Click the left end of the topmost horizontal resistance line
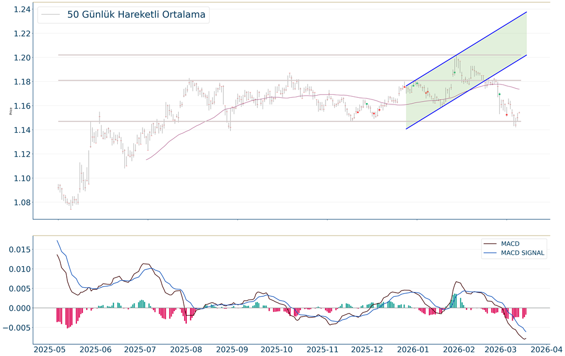The height and width of the screenshot is (356, 565). pos(59,55)
